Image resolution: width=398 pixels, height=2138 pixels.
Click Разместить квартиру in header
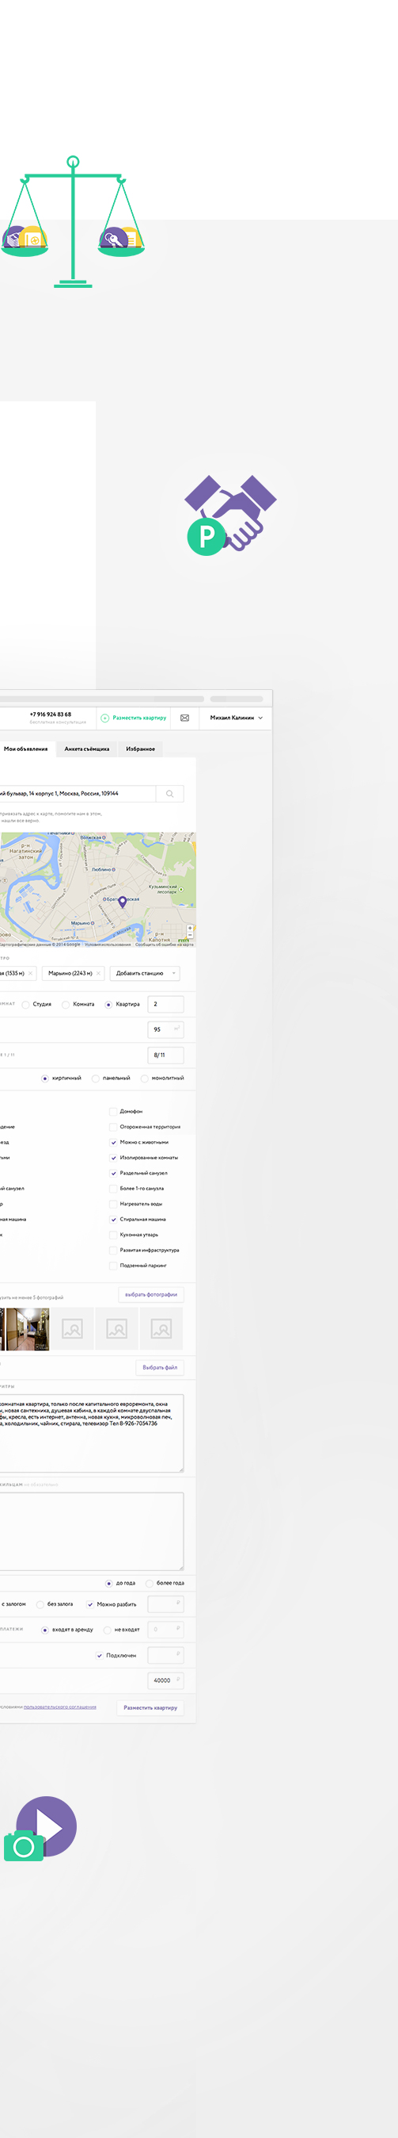140,718
